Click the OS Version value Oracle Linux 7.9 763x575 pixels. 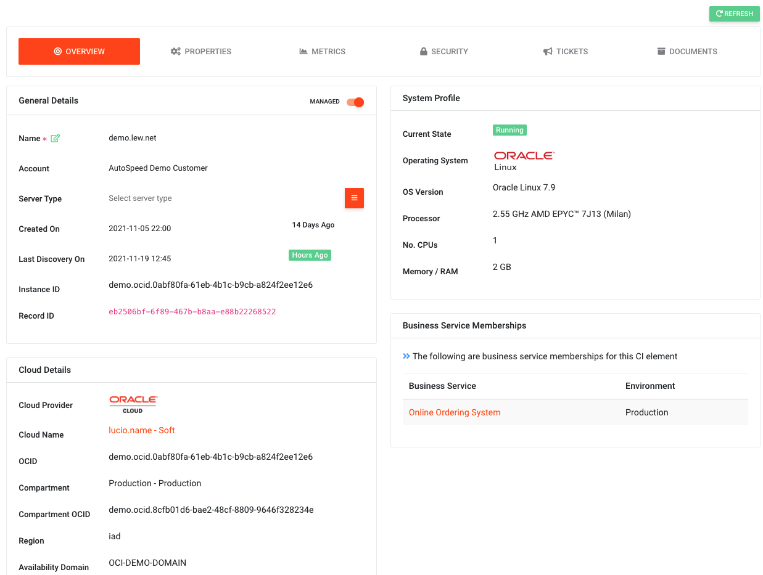pos(524,187)
